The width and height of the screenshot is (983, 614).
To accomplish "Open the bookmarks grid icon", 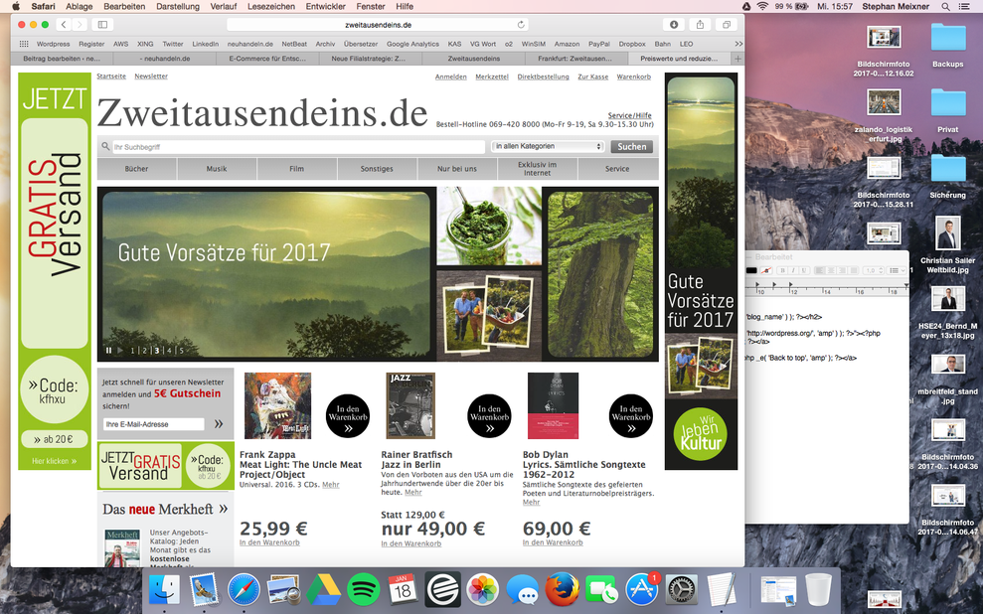I will coord(24,44).
